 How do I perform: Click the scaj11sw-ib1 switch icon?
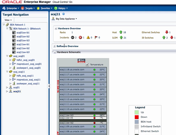(14, 44)
